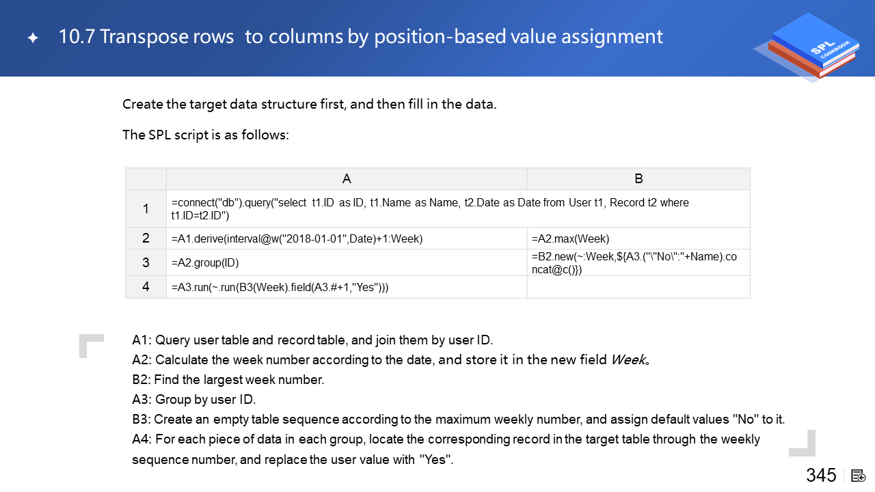Select column header A in the script table
This screenshot has height=492, width=875.
[347, 179]
